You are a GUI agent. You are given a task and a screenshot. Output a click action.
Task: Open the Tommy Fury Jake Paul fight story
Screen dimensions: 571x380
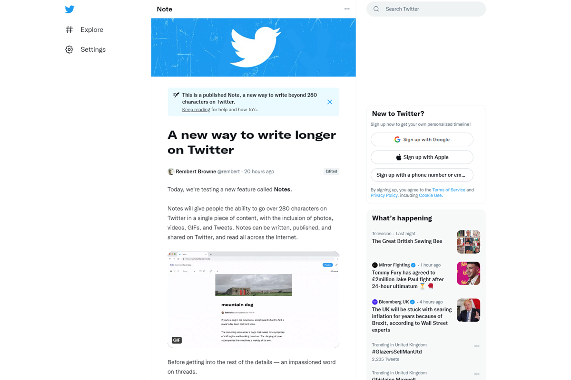(408, 279)
